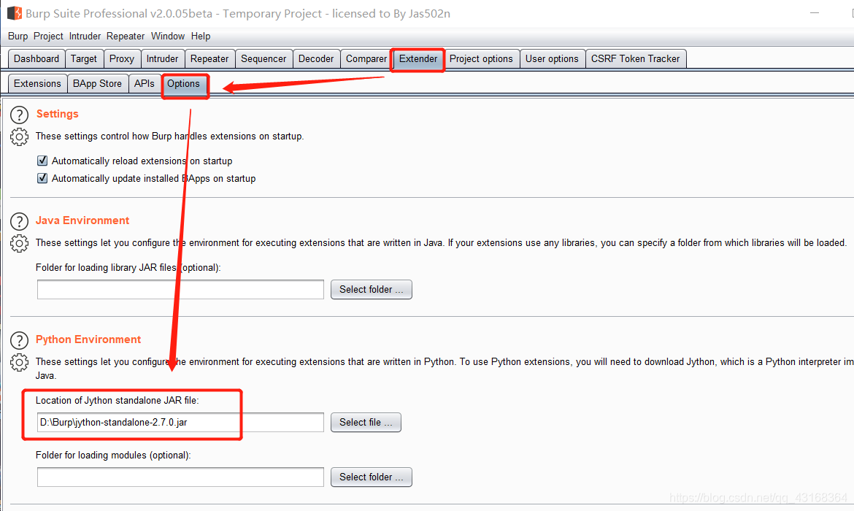
Task: Switch to the Sequencer tab
Action: tap(263, 59)
